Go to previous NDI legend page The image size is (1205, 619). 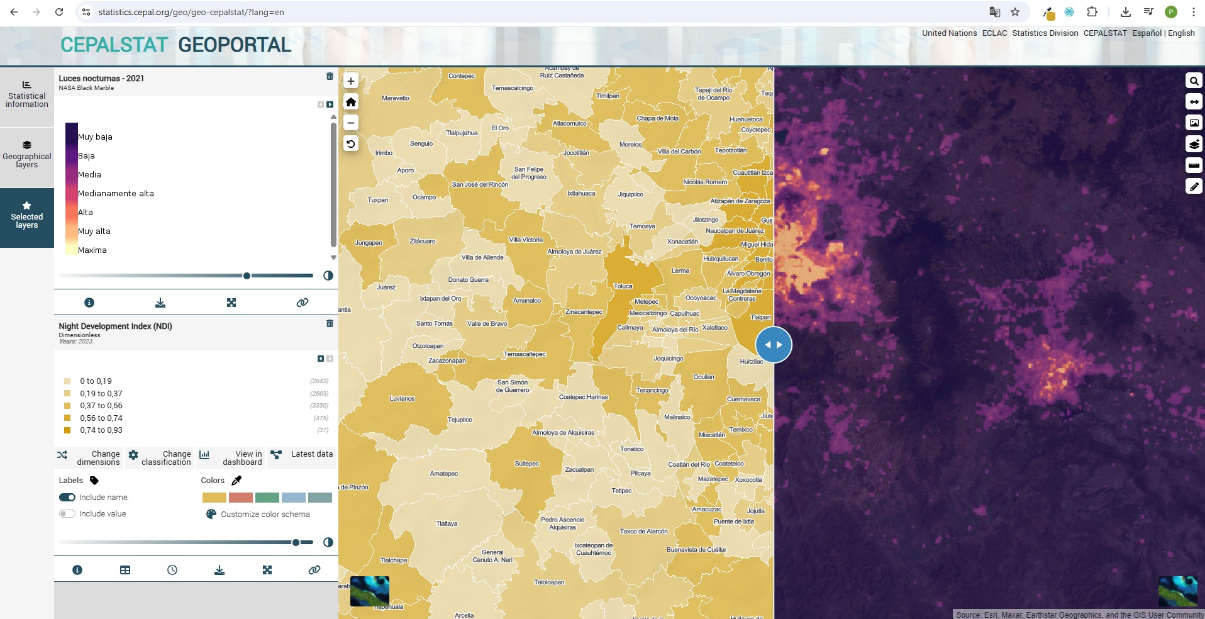321,359
